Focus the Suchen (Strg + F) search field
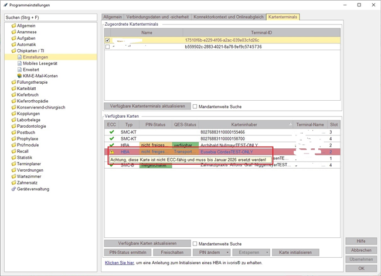The height and width of the screenshot is (276, 381). (50, 18)
